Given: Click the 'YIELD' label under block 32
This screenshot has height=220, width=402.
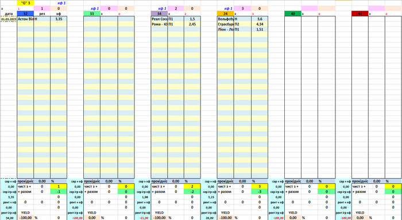Looking at the screenshot, I should [x=25, y=213].
